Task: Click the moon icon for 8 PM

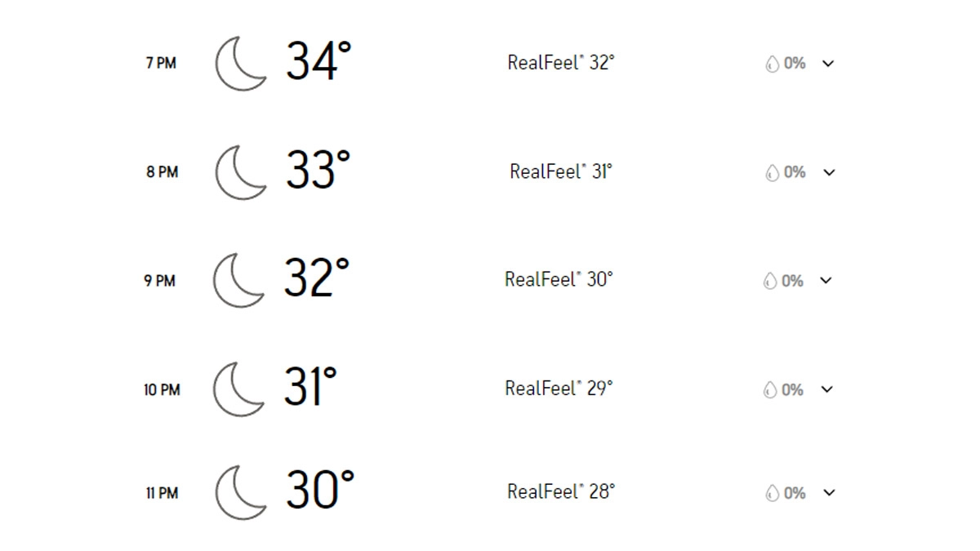Action: [x=240, y=171]
